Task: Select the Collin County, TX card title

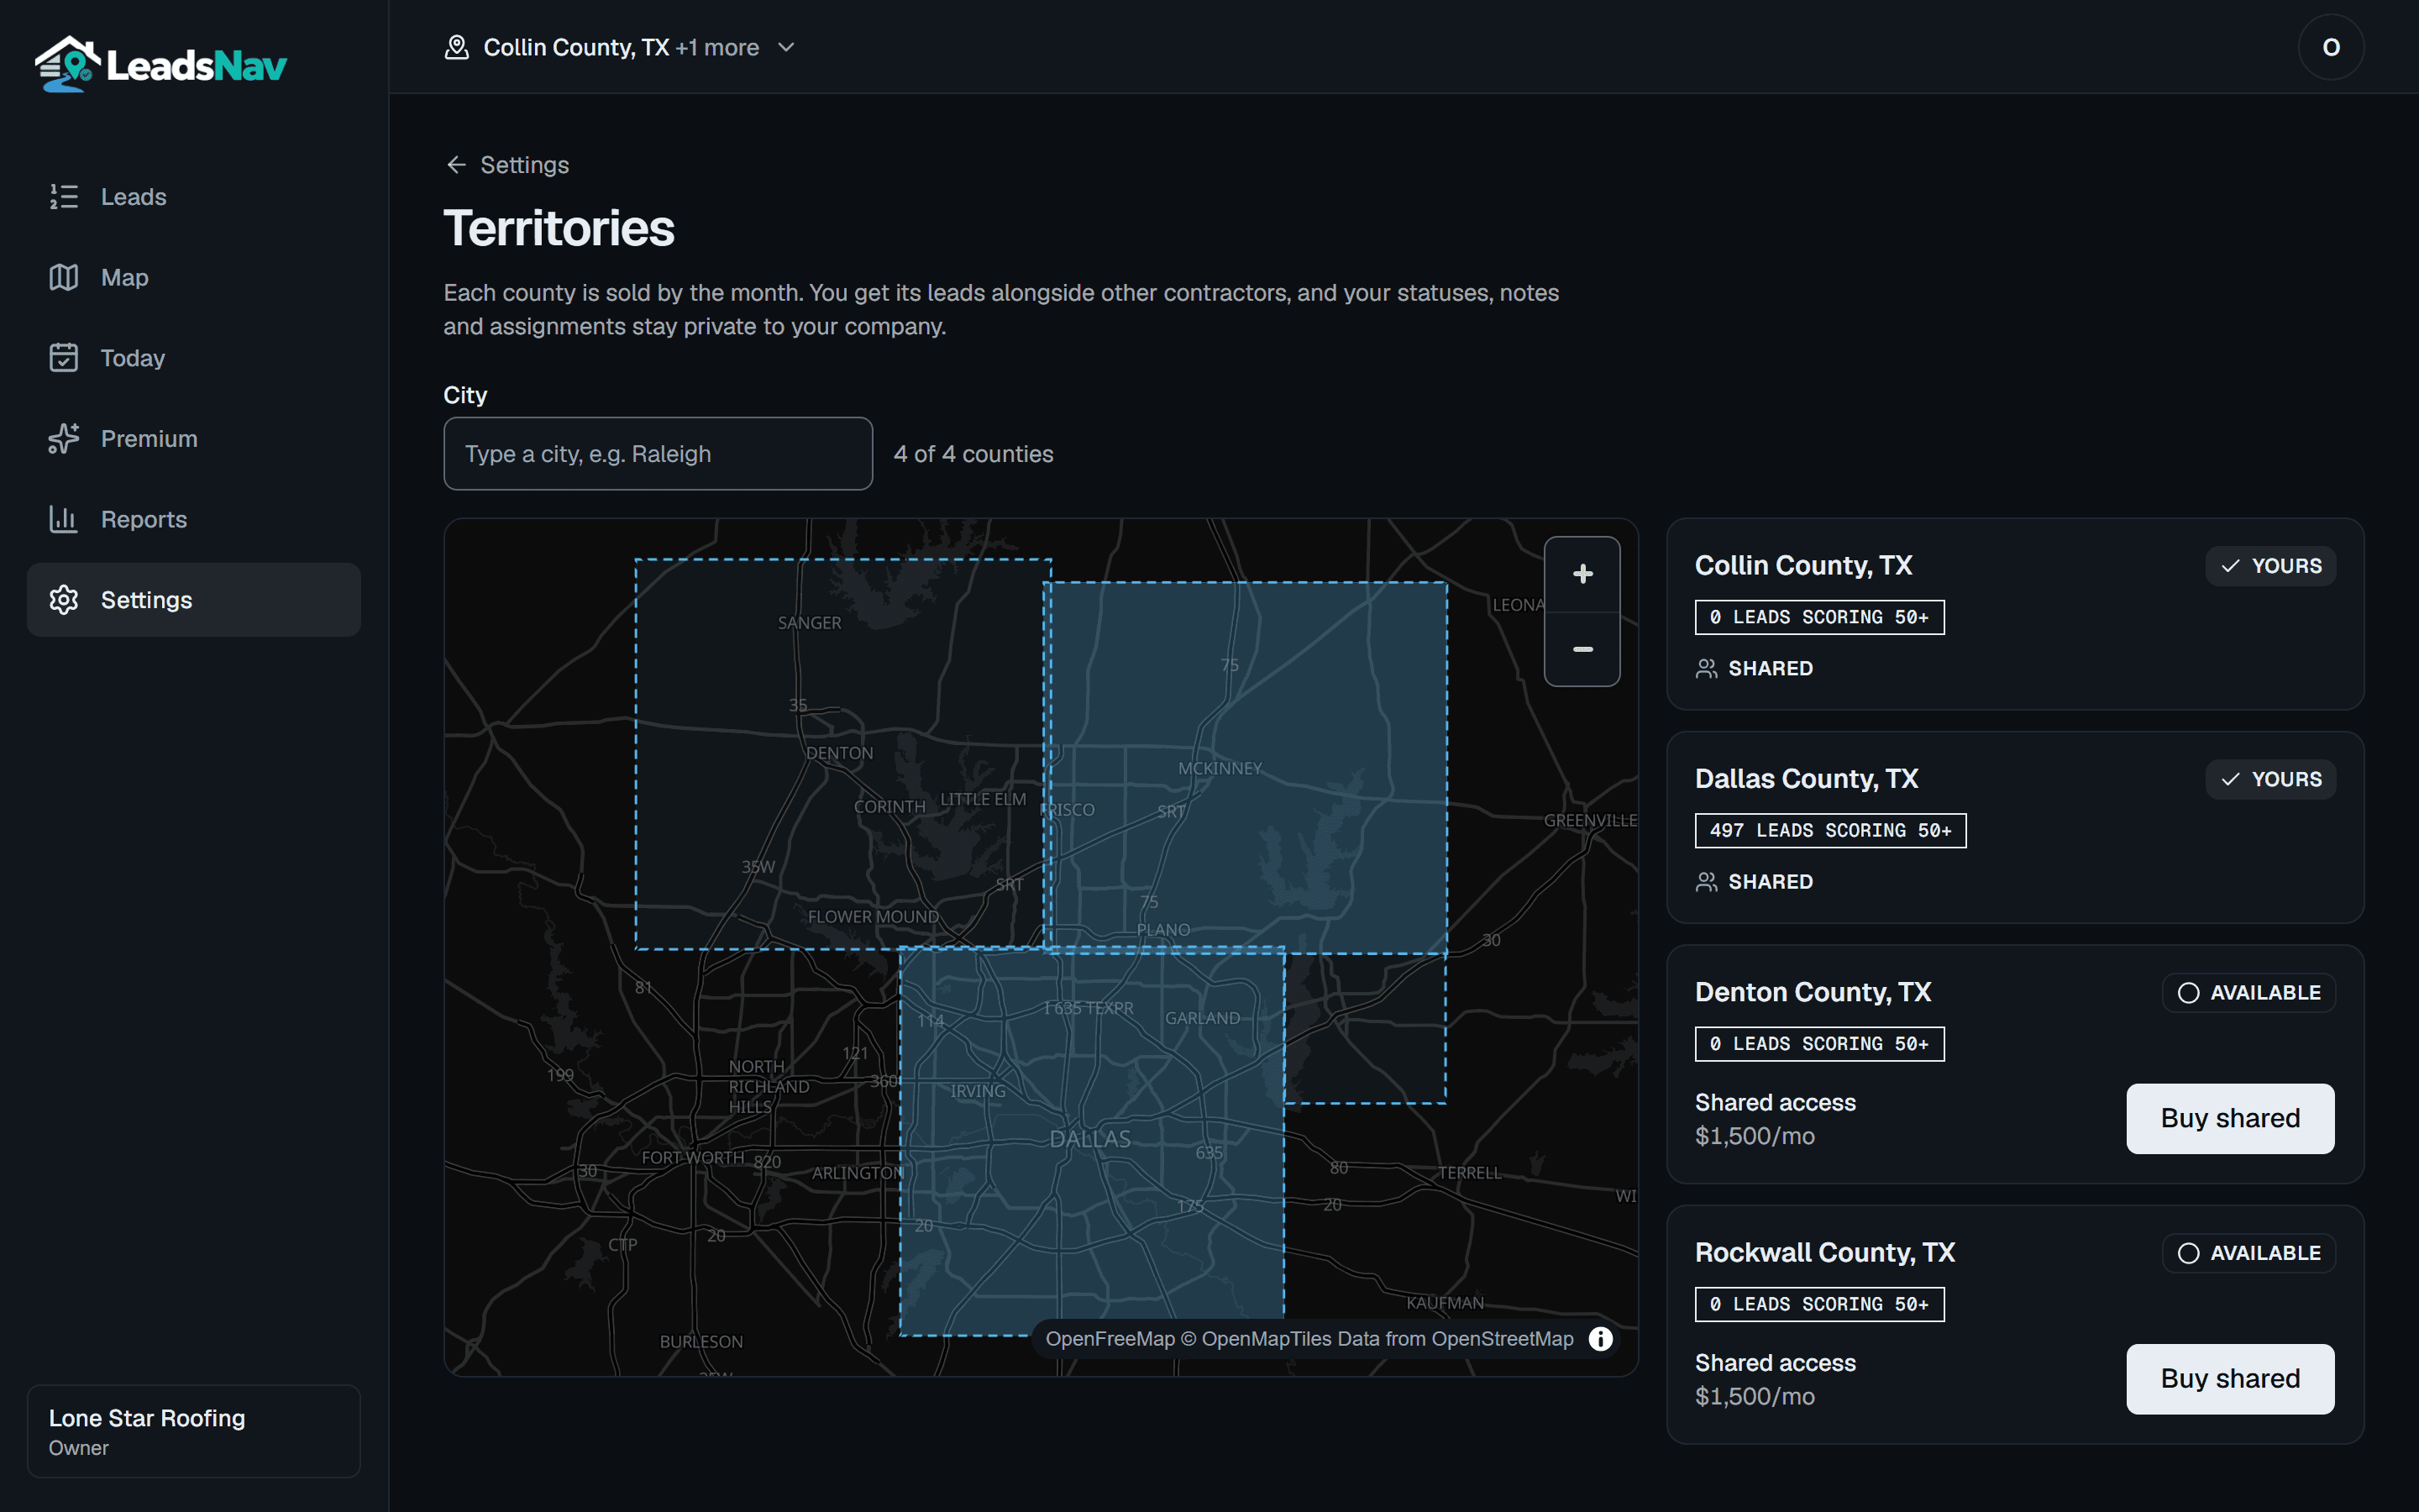Action: pos(1803,566)
